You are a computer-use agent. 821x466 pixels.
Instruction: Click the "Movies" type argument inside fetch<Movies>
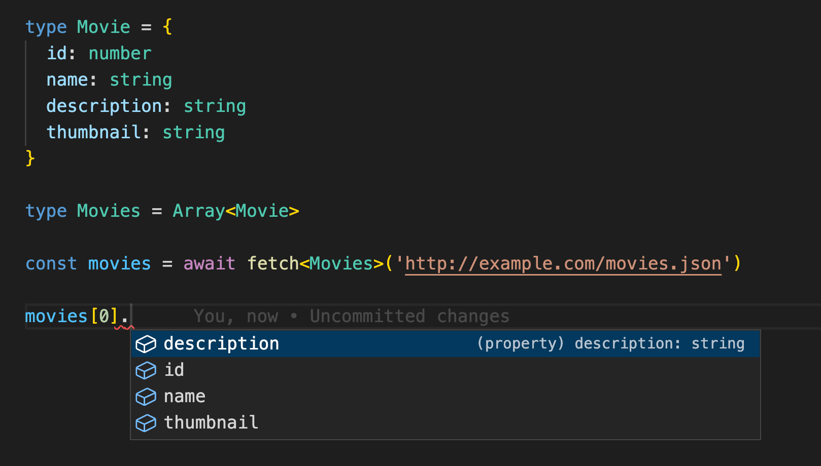tap(341, 263)
